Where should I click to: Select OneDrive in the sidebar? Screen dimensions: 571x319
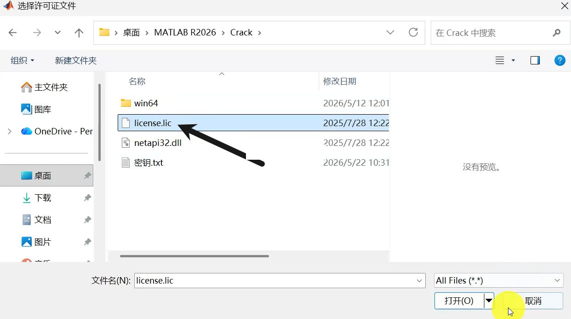click(x=57, y=131)
